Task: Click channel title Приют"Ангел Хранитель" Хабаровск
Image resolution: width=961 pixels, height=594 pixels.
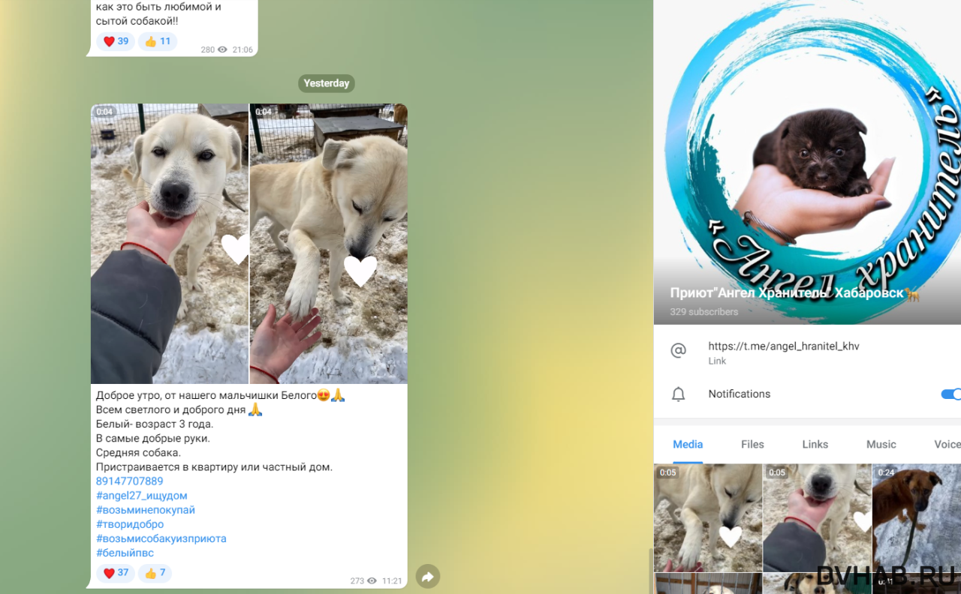Action: pos(794,293)
